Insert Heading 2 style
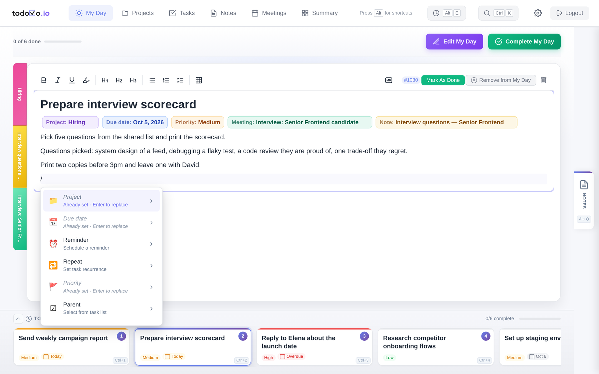The width and height of the screenshot is (599, 374). coord(119,80)
